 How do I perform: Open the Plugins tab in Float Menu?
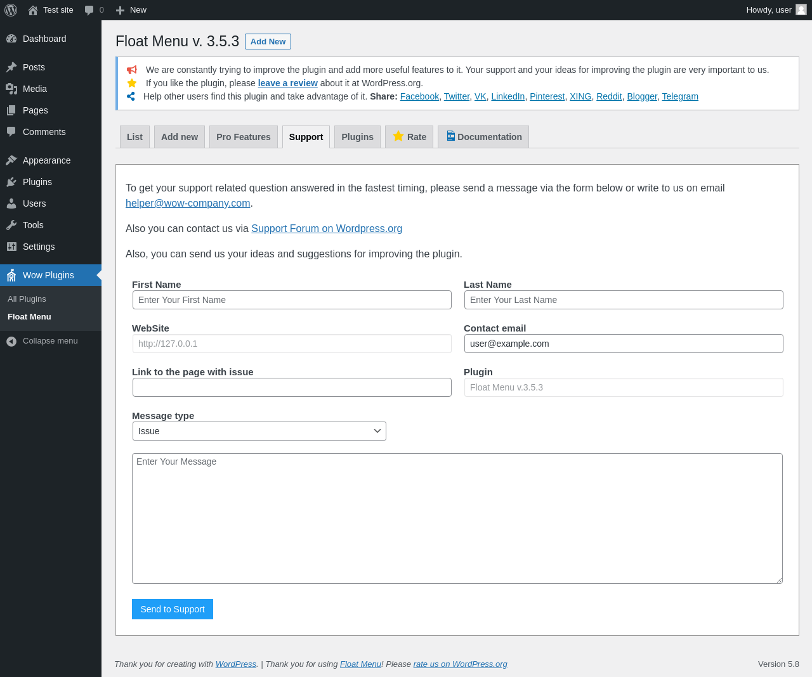pyautogui.click(x=357, y=137)
